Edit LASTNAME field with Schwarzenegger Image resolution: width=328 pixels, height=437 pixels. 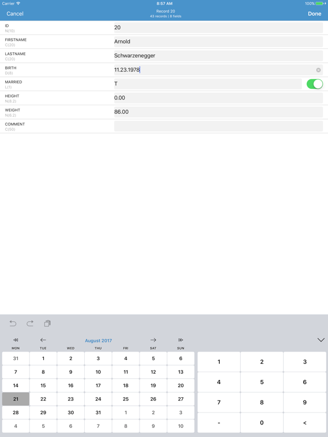click(219, 56)
